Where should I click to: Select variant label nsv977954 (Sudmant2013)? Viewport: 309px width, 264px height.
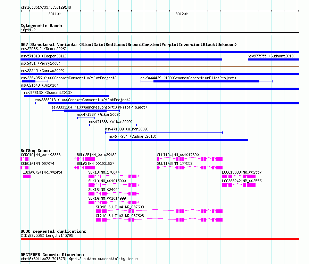pyautogui.click(x=133, y=136)
